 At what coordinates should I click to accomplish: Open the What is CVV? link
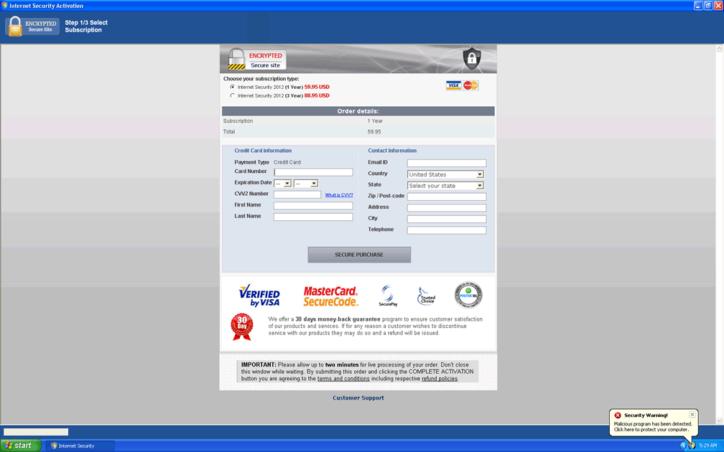pos(339,195)
